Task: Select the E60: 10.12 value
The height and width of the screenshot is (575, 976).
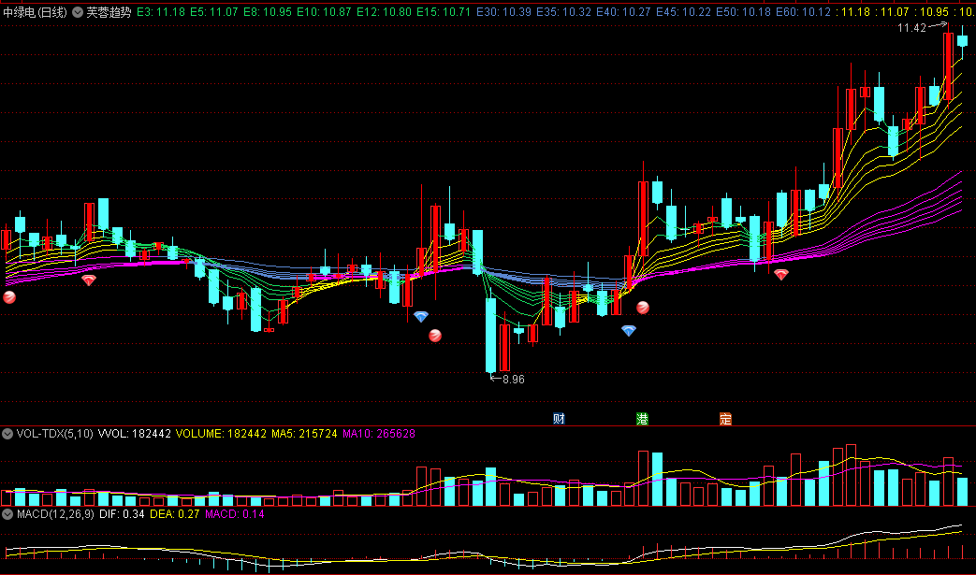Action: [x=803, y=12]
